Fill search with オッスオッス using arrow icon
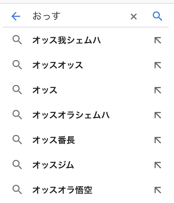The height and width of the screenshot is (203, 174). pyautogui.click(x=158, y=65)
